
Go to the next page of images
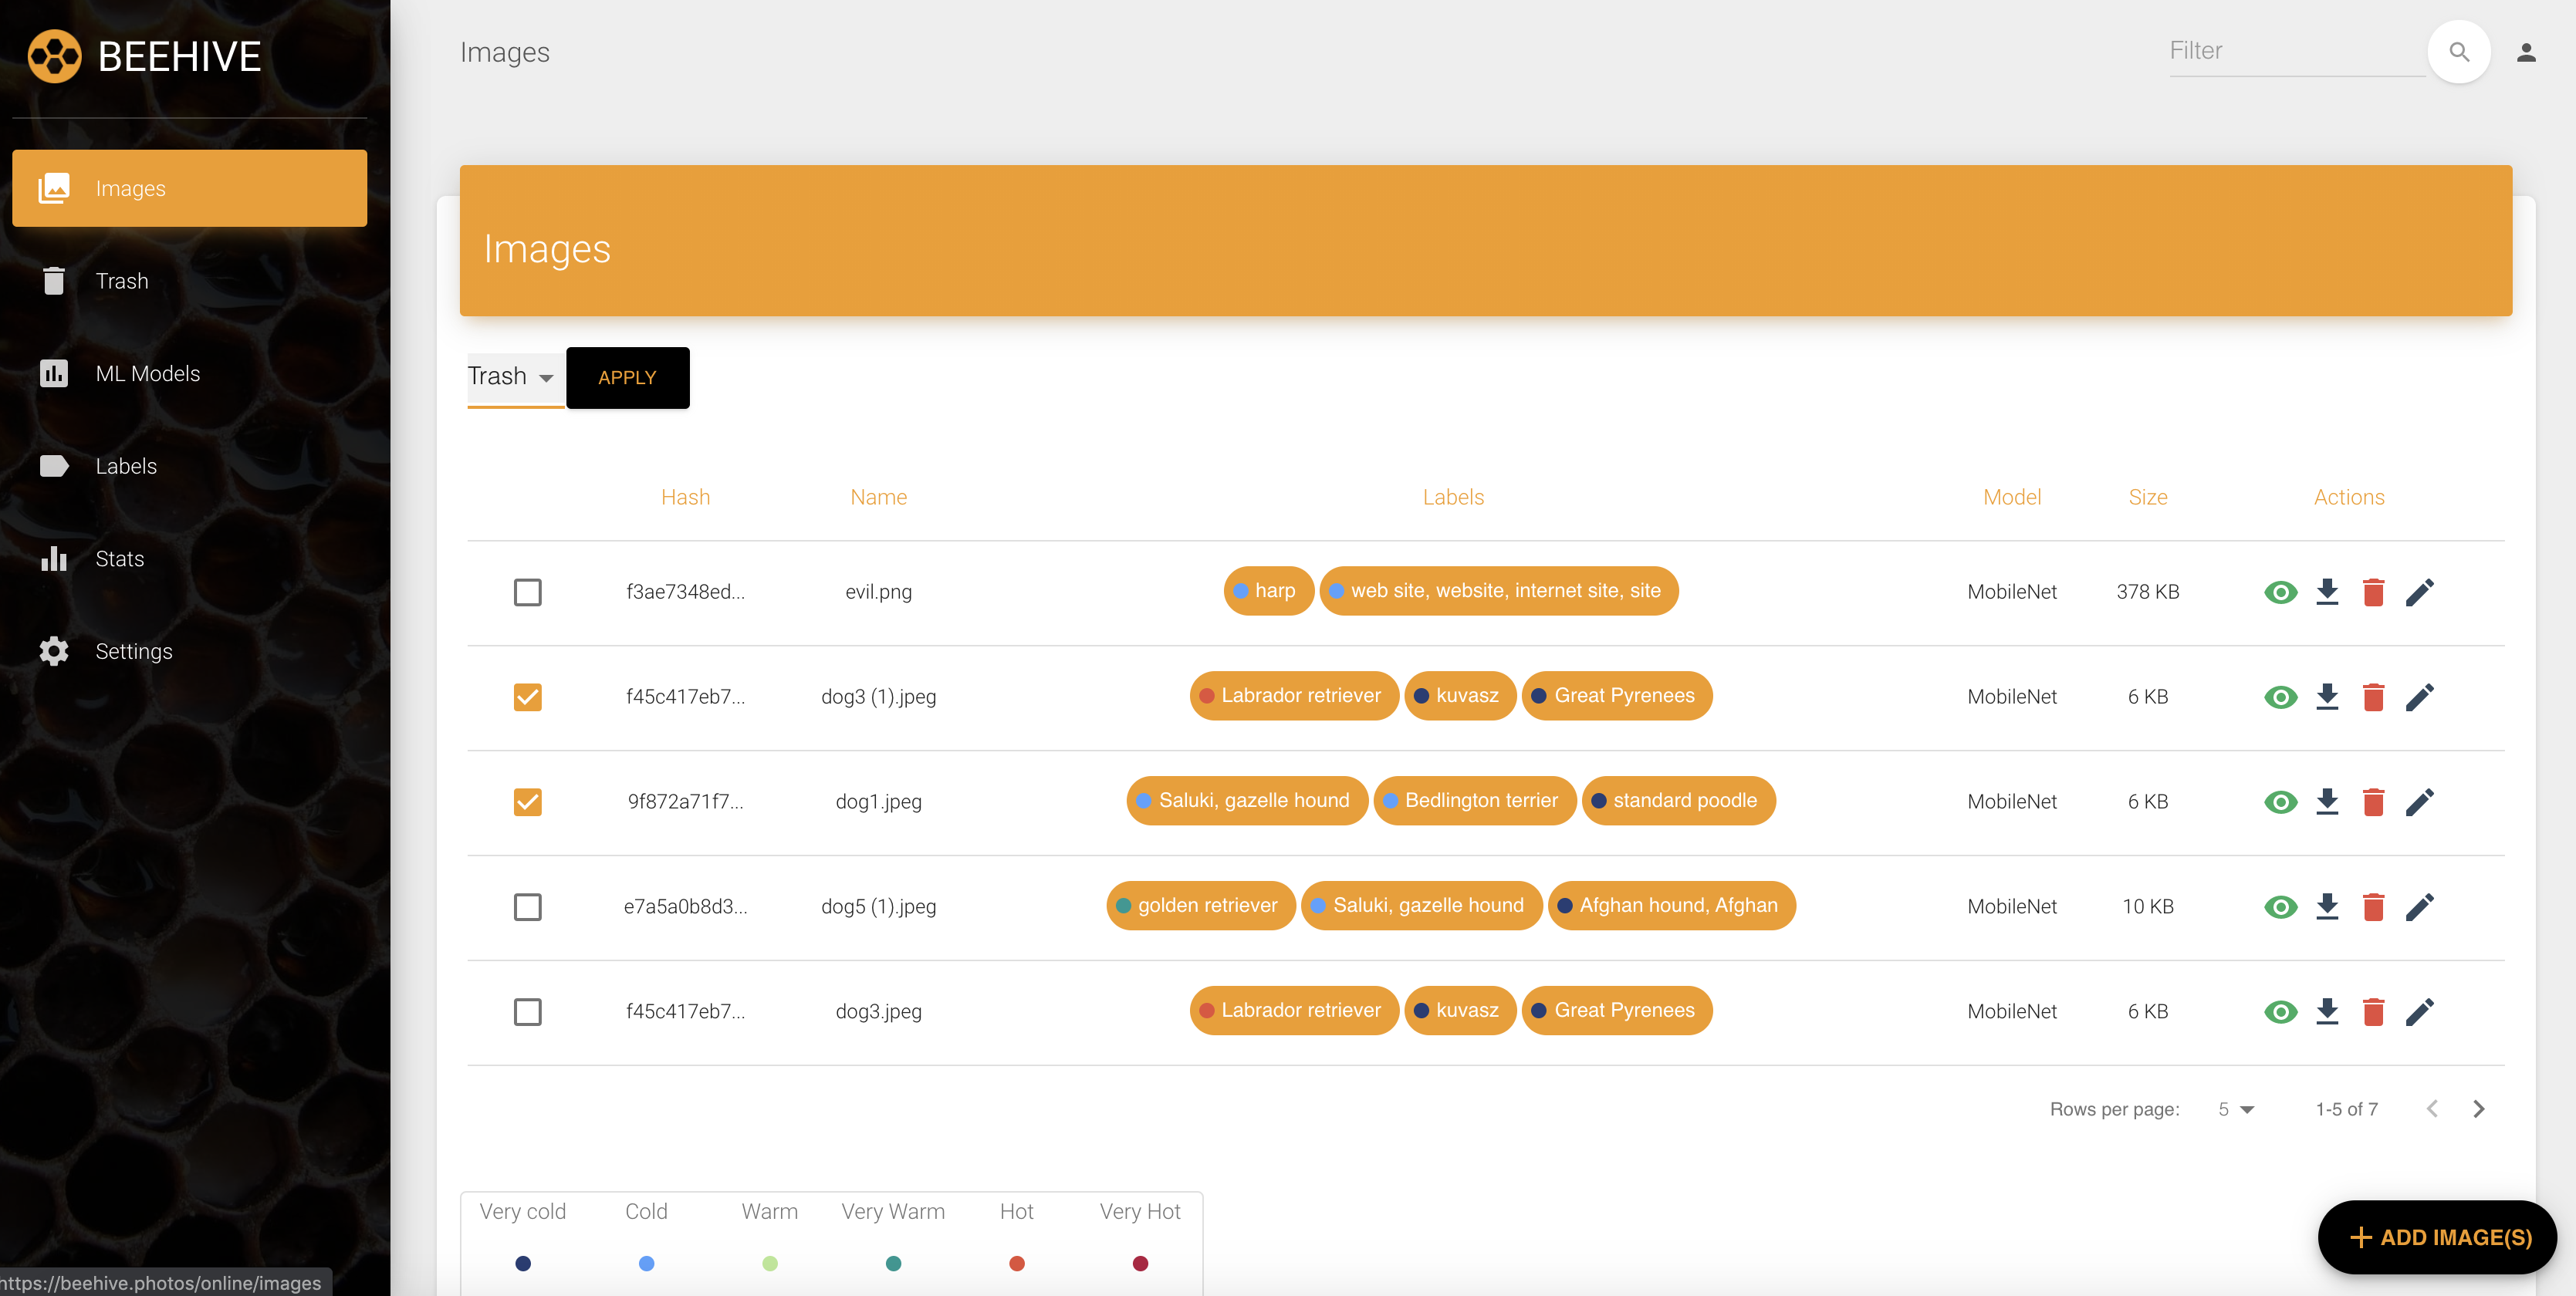point(2478,1109)
